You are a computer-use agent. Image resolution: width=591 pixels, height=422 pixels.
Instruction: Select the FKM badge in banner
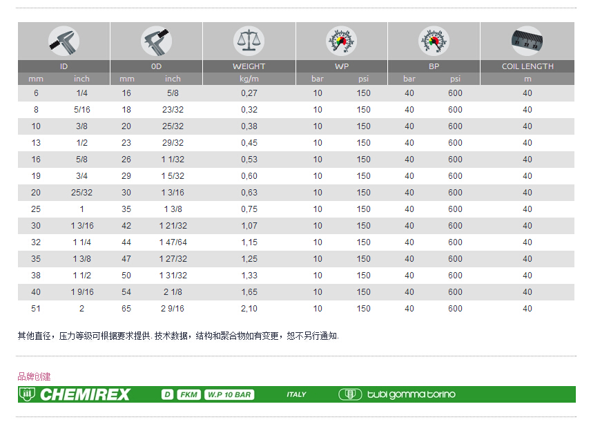(188, 394)
